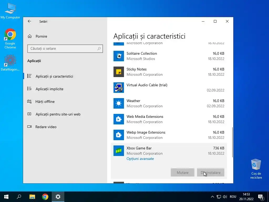Viewport: 269px width, 202px height.
Task: Click the ROU language indicator
Action: click(x=233, y=197)
